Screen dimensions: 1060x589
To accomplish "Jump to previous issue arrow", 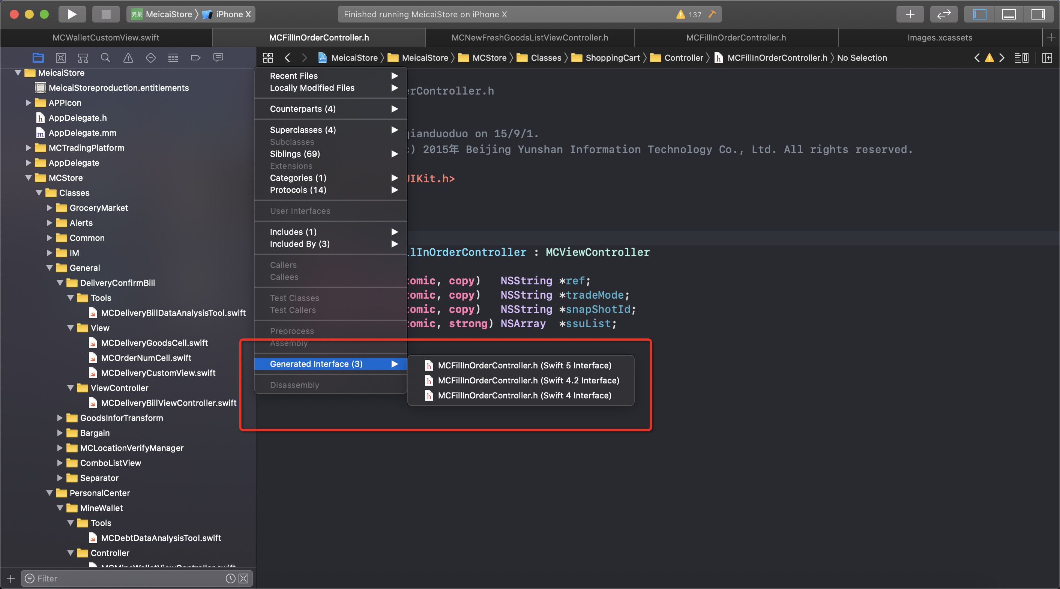I will 977,58.
